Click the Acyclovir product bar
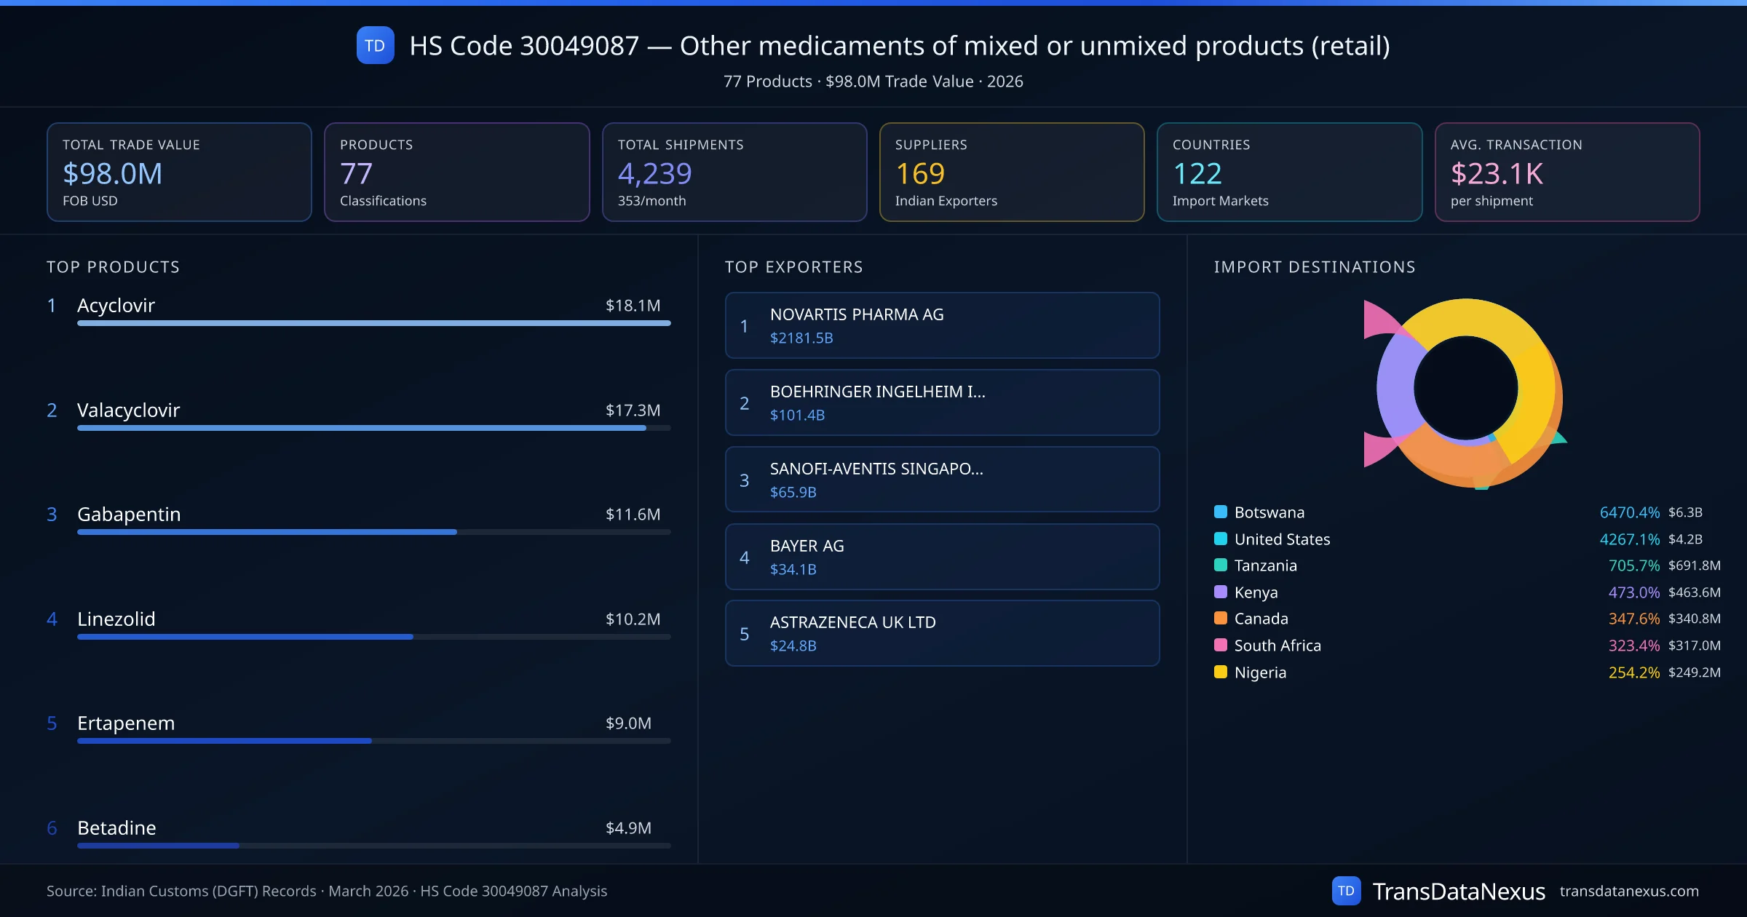 (x=373, y=323)
